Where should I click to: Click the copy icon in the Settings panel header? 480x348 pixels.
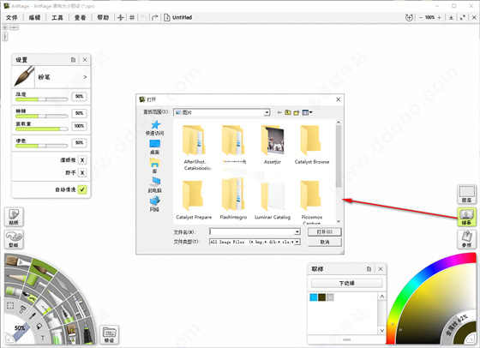73,60
